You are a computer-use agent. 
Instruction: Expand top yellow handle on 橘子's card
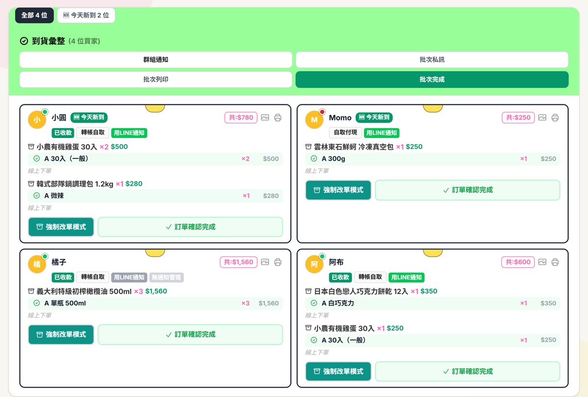click(x=155, y=253)
